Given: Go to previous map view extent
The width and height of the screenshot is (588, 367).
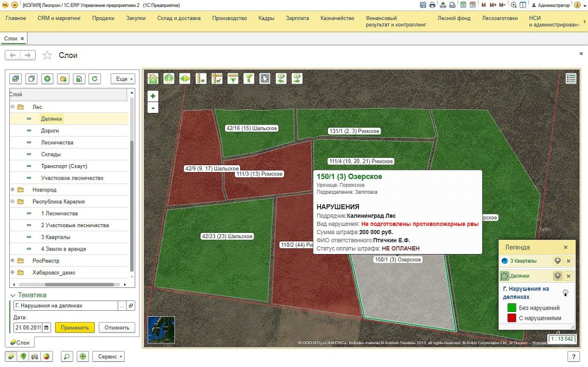Looking at the screenshot, I should tap(281, 78).
